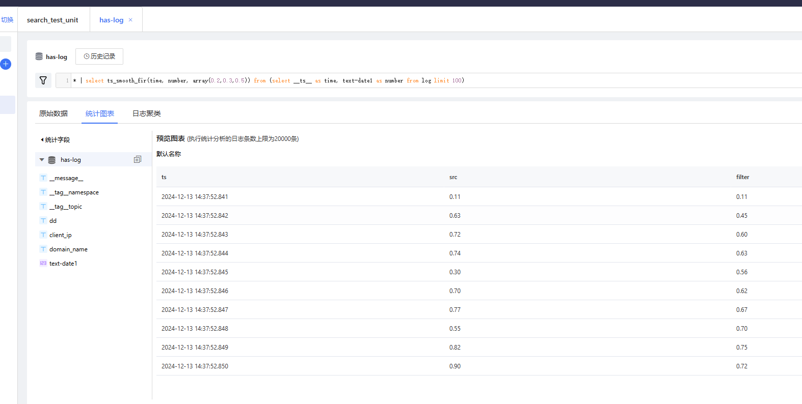Click filter value 0.56

click(x=741, y=272)
